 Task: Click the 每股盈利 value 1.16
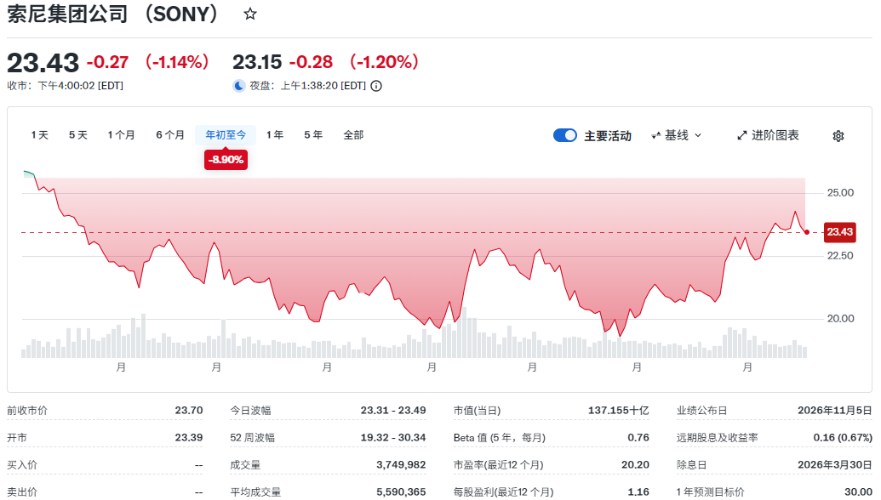(x=638, y=491)
